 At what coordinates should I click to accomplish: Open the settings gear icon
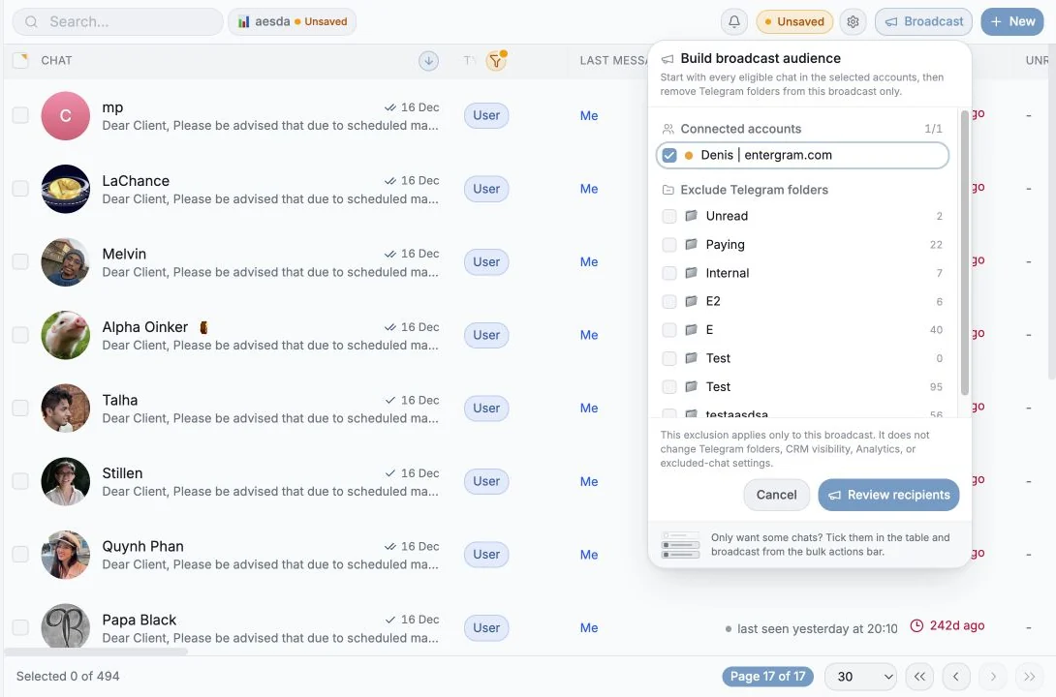pos(853,21)
